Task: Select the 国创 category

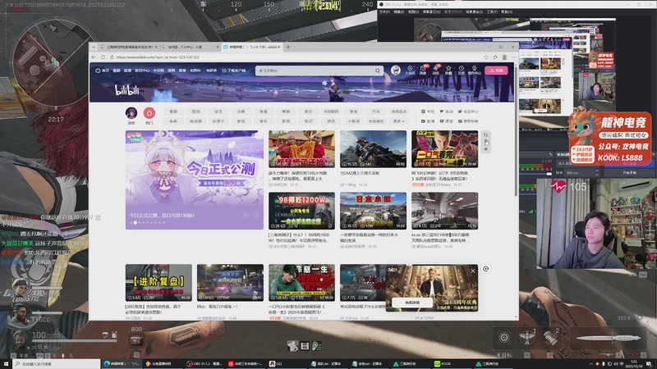Action: (x=195, y=112)
